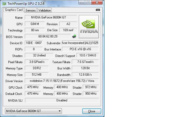Click the Texture Fillrate field 7.6 GTexel/s
The height and width of the screenshot is (117, 188).
[85, 62]
